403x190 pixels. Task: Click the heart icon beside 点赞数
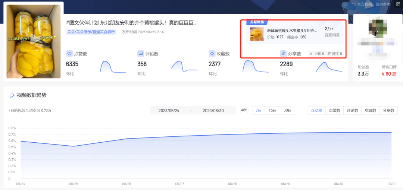tap(69, 54)
